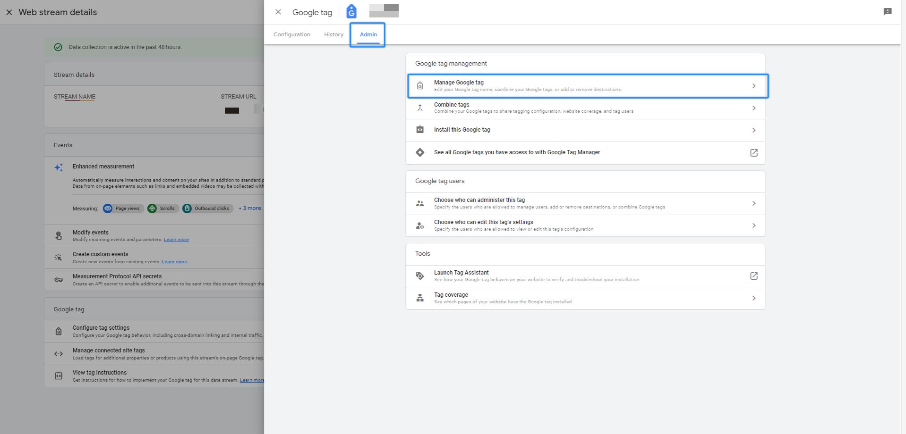Image resolution: width=906 pixels, height=434 pixels.
Task: Open 'Create custom events' in Web stream details
Action: click(100, 254)
